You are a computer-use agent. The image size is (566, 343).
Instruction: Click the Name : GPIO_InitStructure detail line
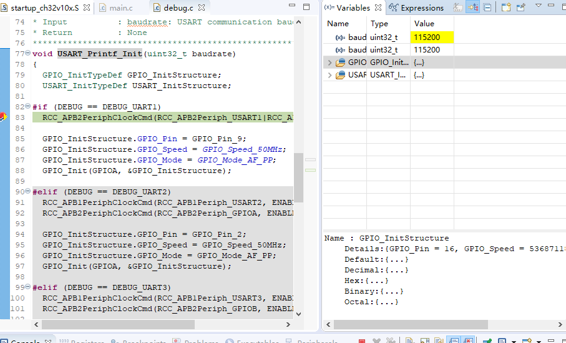click(387, 238)
